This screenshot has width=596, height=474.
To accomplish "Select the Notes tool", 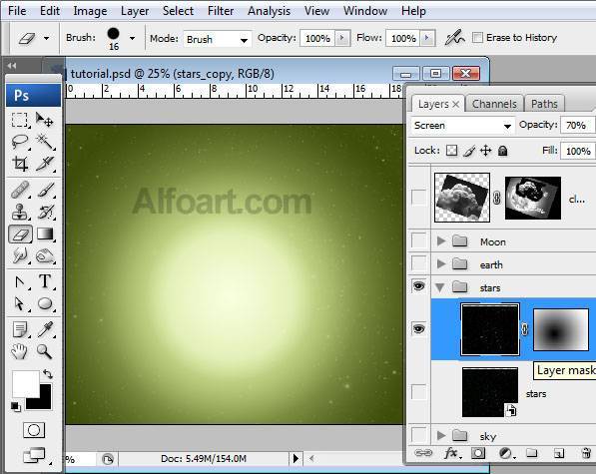I will click(20, 329).
